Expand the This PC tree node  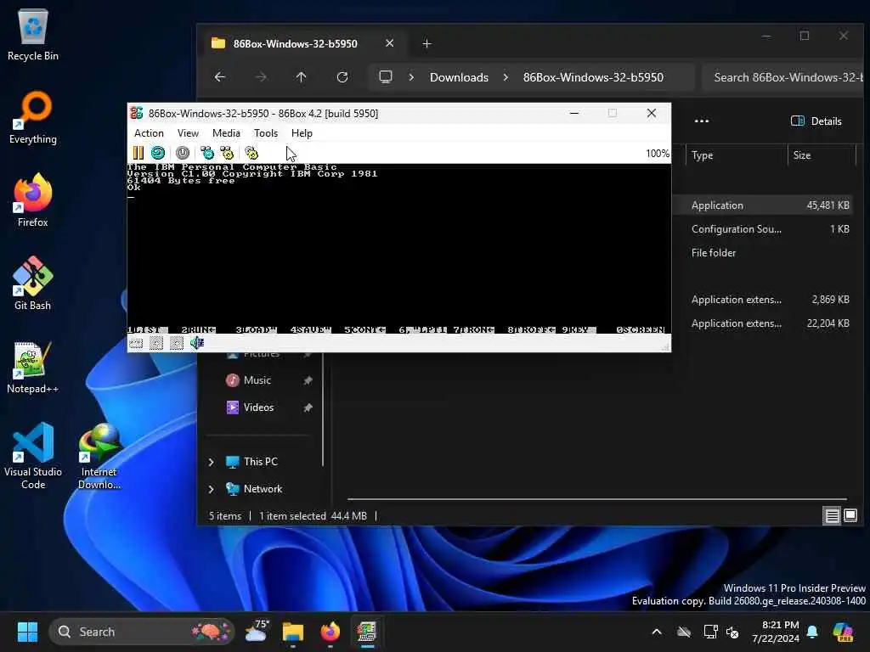click(211, 462)
